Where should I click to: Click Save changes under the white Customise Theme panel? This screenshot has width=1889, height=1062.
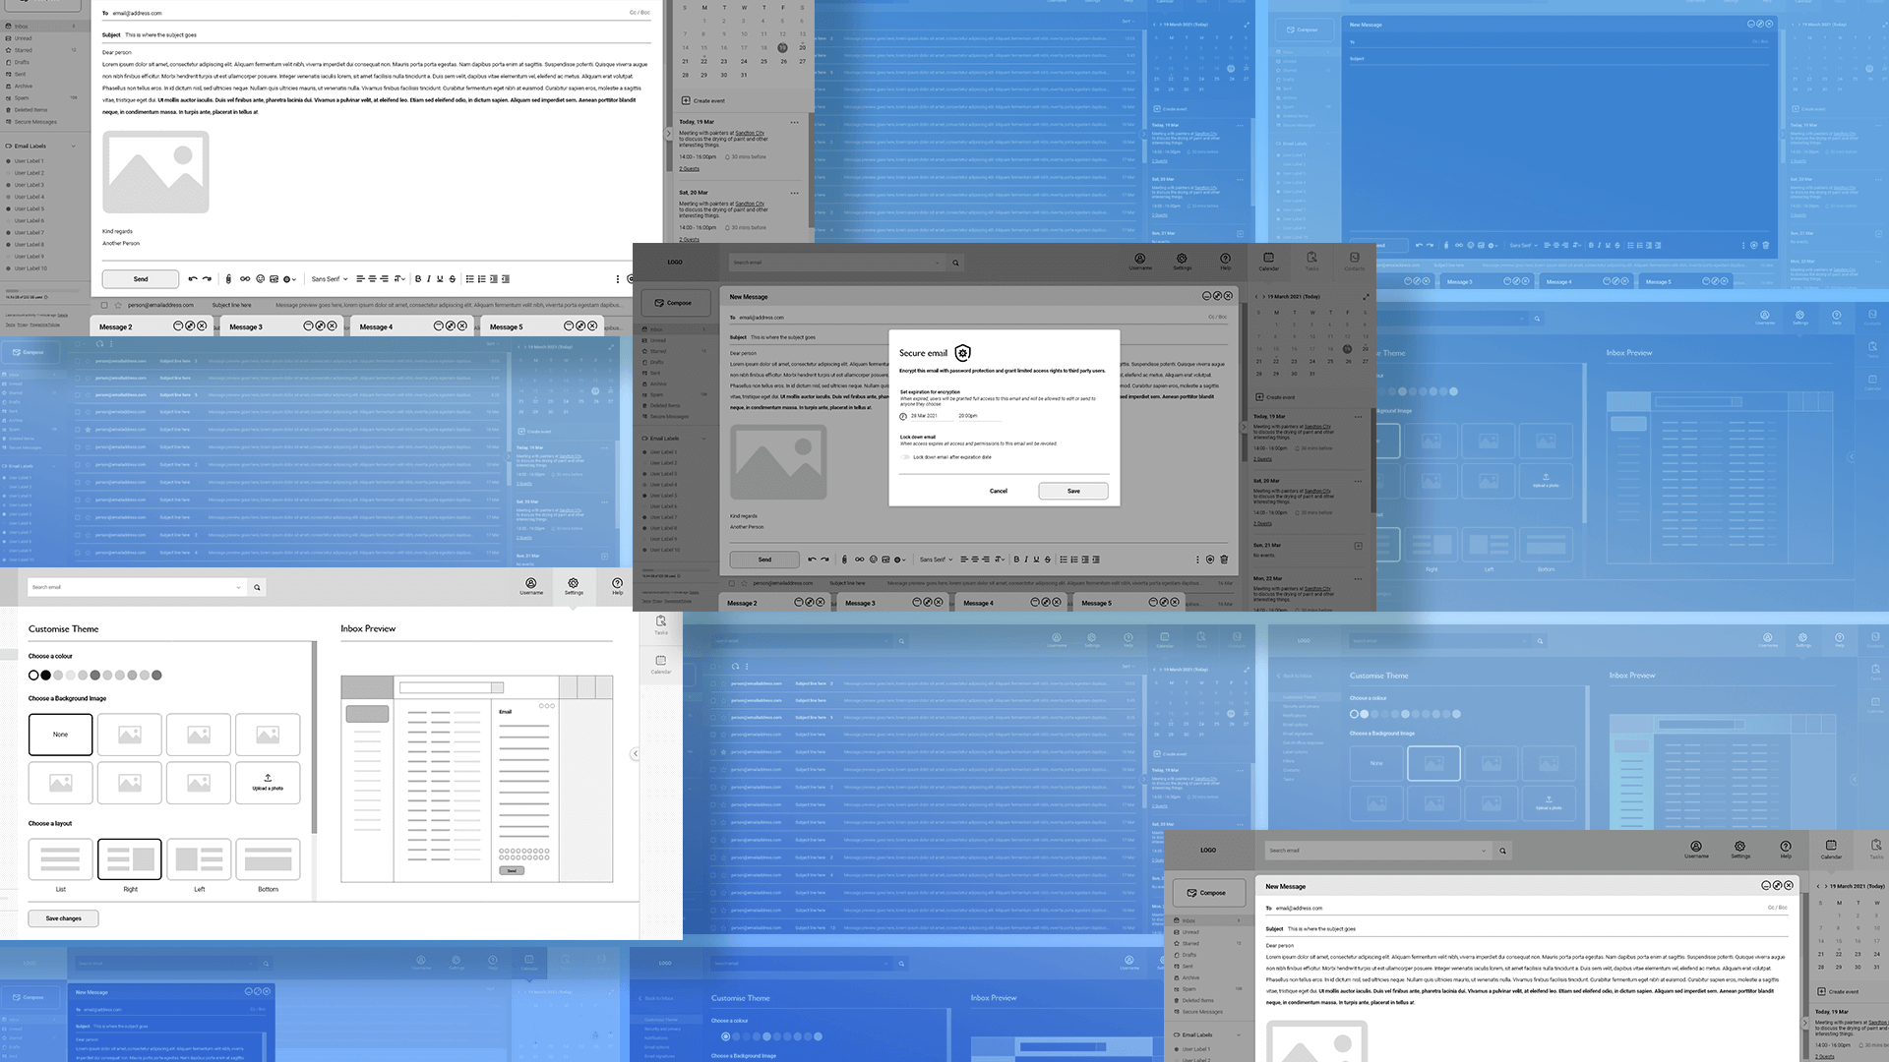pos(63,918)
